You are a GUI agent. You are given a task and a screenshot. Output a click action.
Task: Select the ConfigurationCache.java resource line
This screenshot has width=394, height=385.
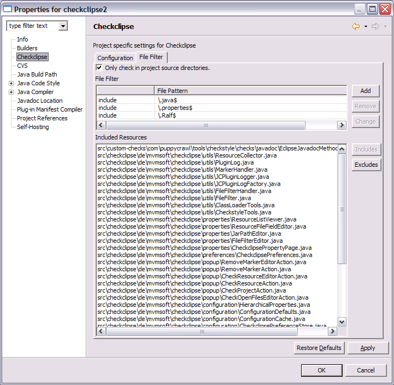click(x=201, y=319)
